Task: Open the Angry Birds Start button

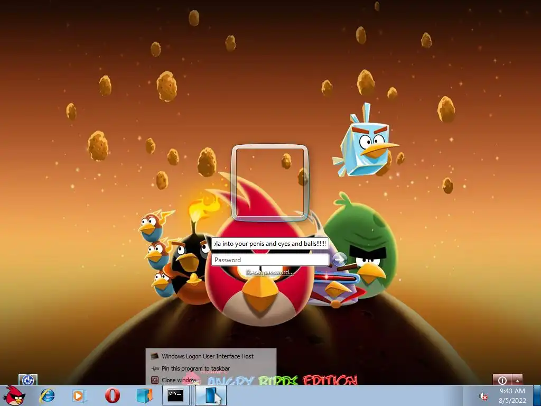Action: [x=14, y=396]
